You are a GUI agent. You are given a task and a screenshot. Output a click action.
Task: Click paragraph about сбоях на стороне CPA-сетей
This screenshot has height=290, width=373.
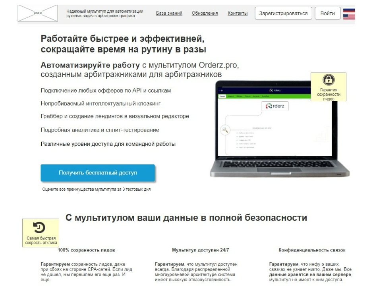coord(86,272)
